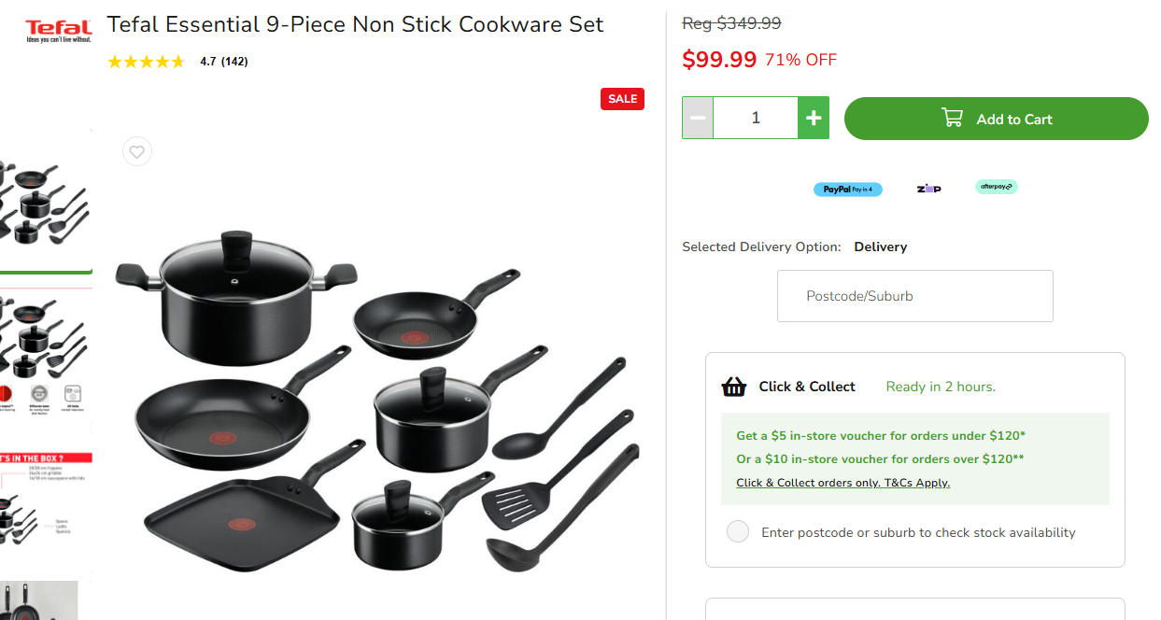Select the What's in the Box thumbnail

coord(45,509)
